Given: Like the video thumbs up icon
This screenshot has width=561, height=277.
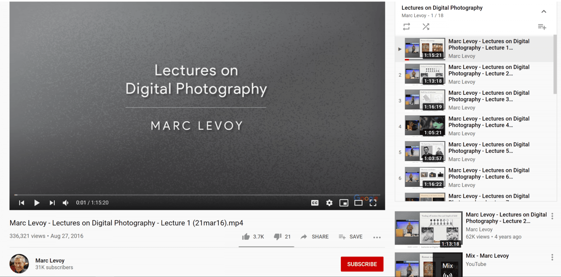Looking at the screenshot, I should [246, 237].
